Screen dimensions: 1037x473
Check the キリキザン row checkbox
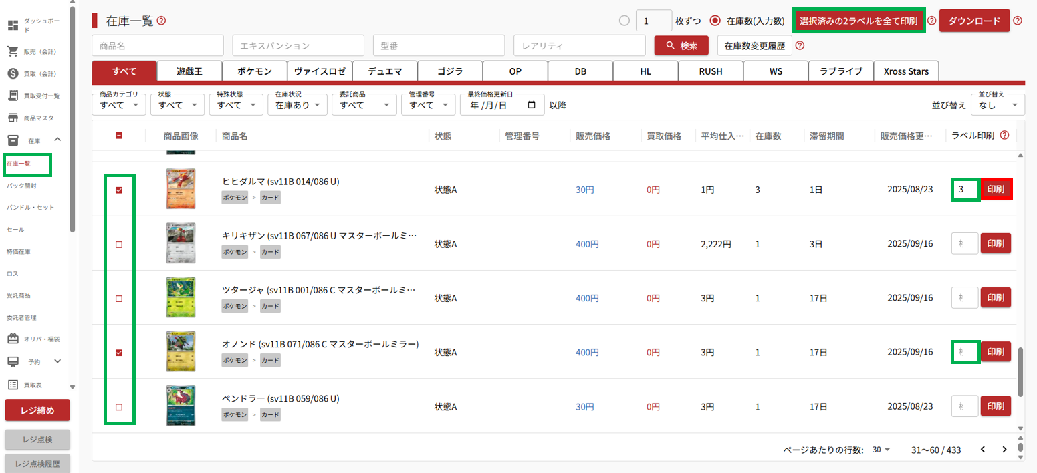(119, 245)
